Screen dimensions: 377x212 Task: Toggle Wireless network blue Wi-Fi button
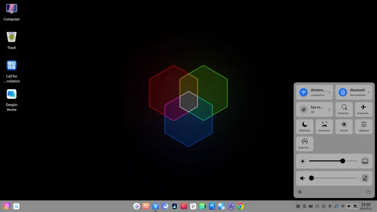tap(303, 92)
